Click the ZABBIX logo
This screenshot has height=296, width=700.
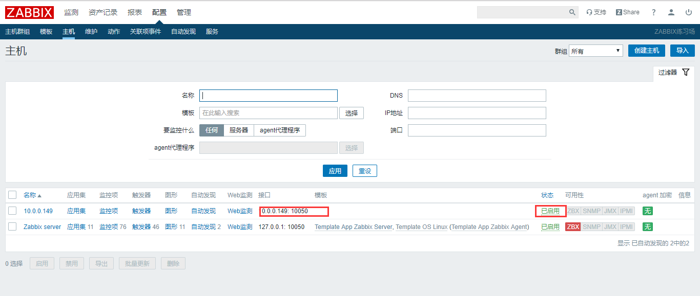click(x=29, y=12)
